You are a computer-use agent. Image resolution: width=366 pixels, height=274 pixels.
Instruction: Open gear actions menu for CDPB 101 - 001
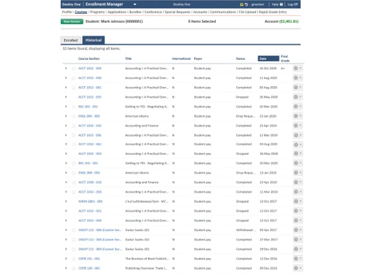click(x=298, y=259)
